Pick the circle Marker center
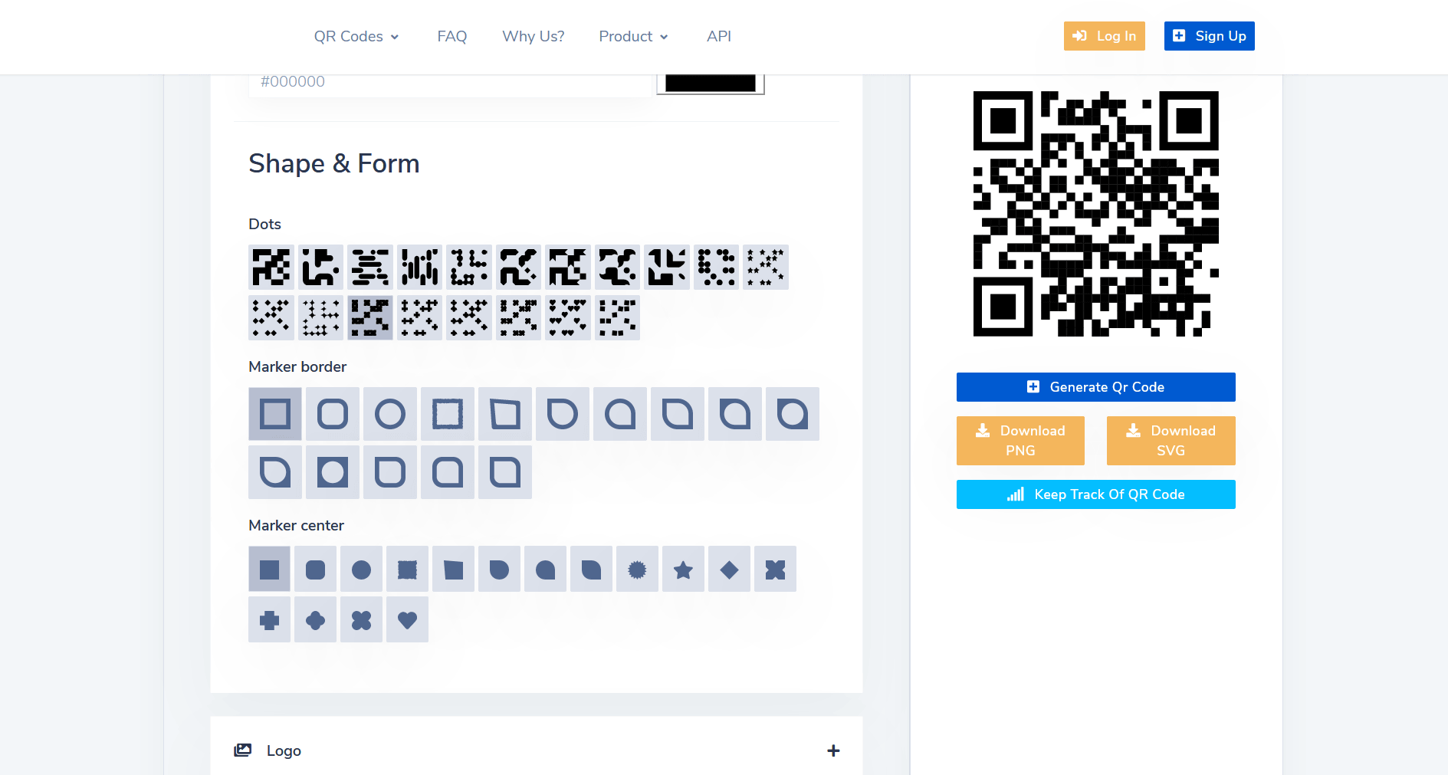This screenshot has height=775, width=1448. pyautogui.click(x=361, y=569)
